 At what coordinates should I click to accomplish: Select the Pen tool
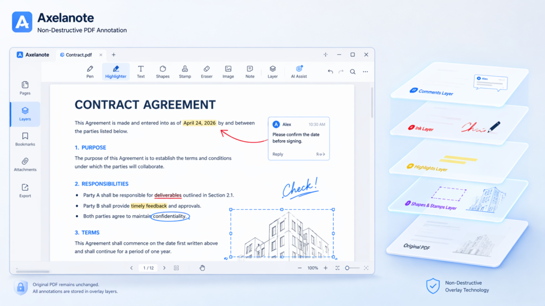(x=90, y=71)
